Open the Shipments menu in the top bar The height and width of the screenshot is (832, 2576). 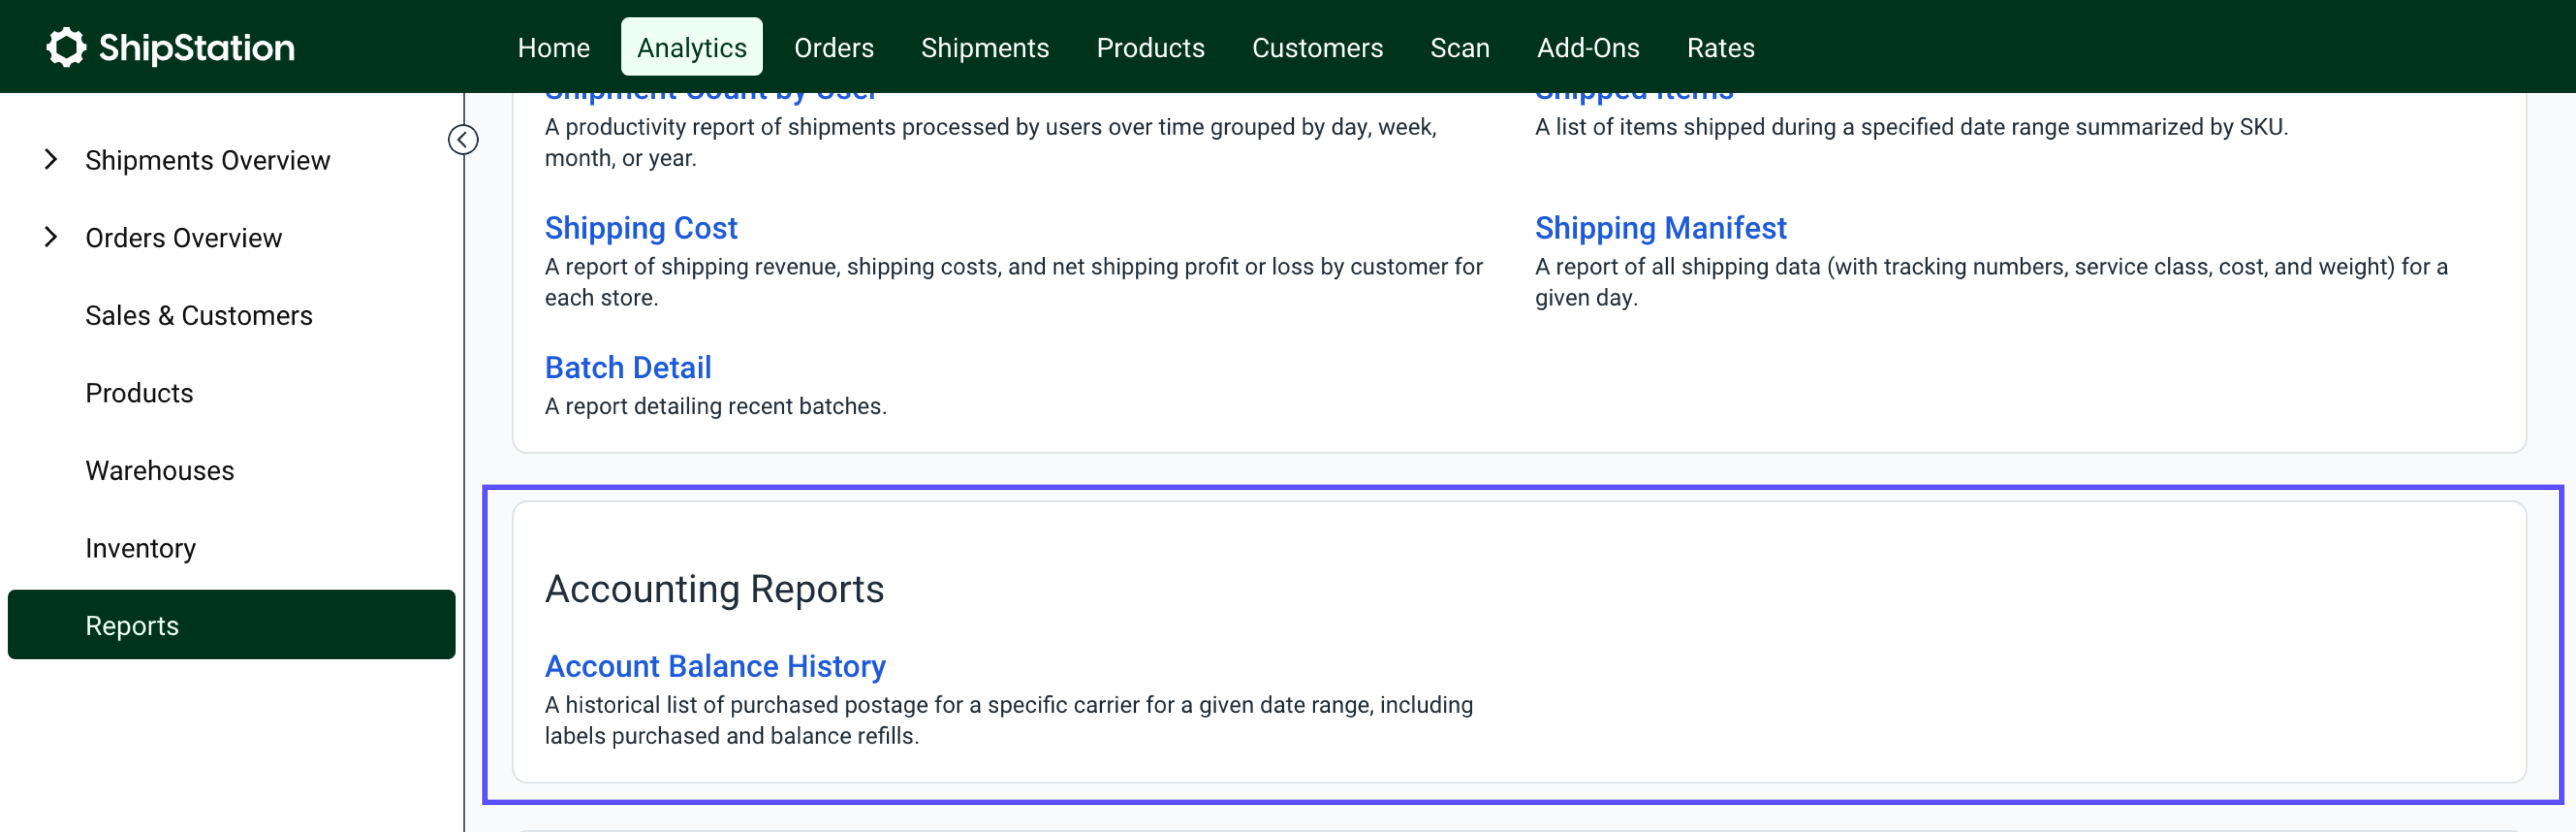(x=984, y=47)
